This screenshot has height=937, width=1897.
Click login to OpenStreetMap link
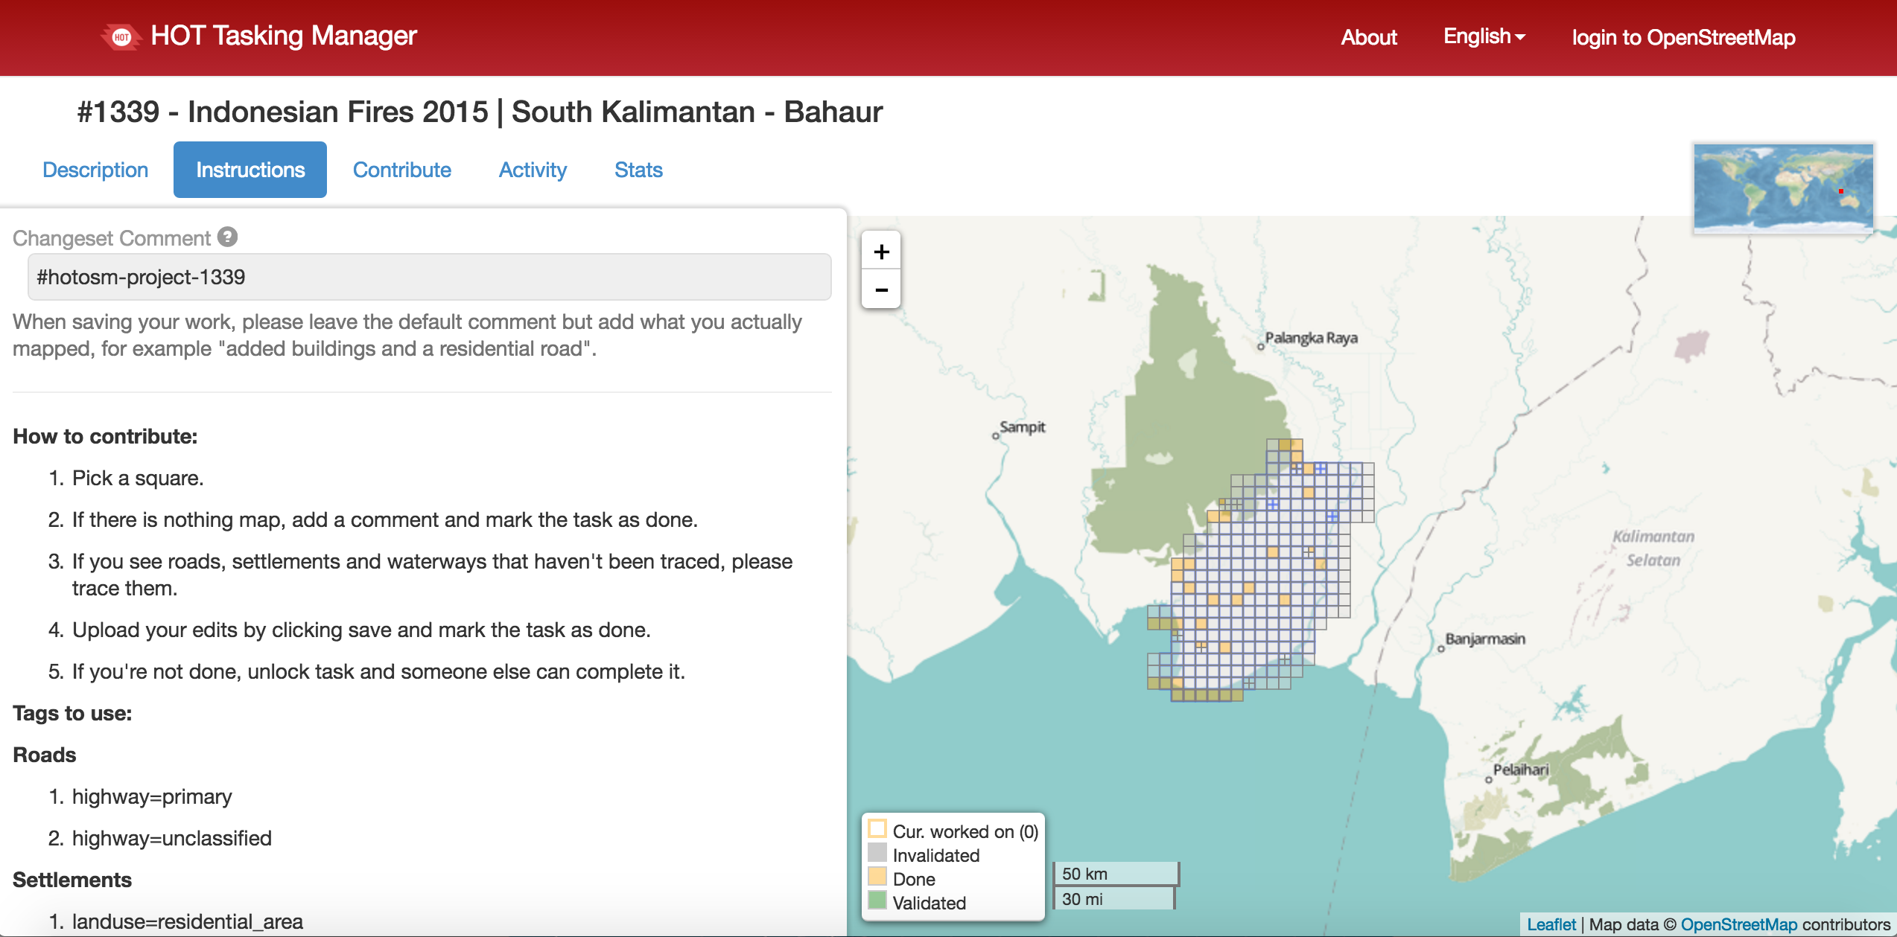point(1683,37)
